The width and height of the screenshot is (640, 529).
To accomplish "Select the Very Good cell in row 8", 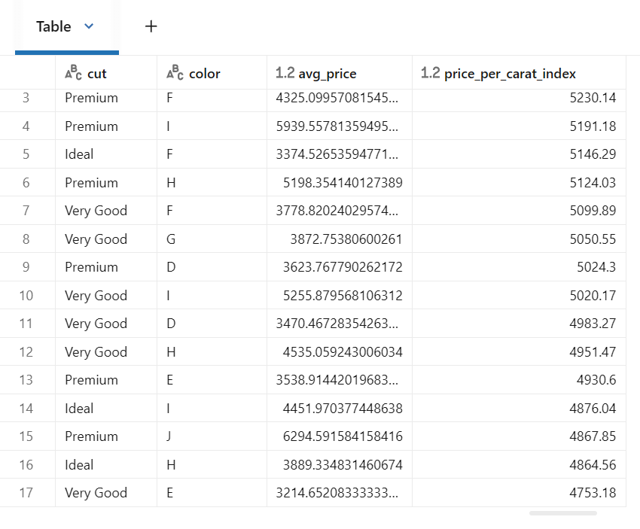I will tap(96, 239).
